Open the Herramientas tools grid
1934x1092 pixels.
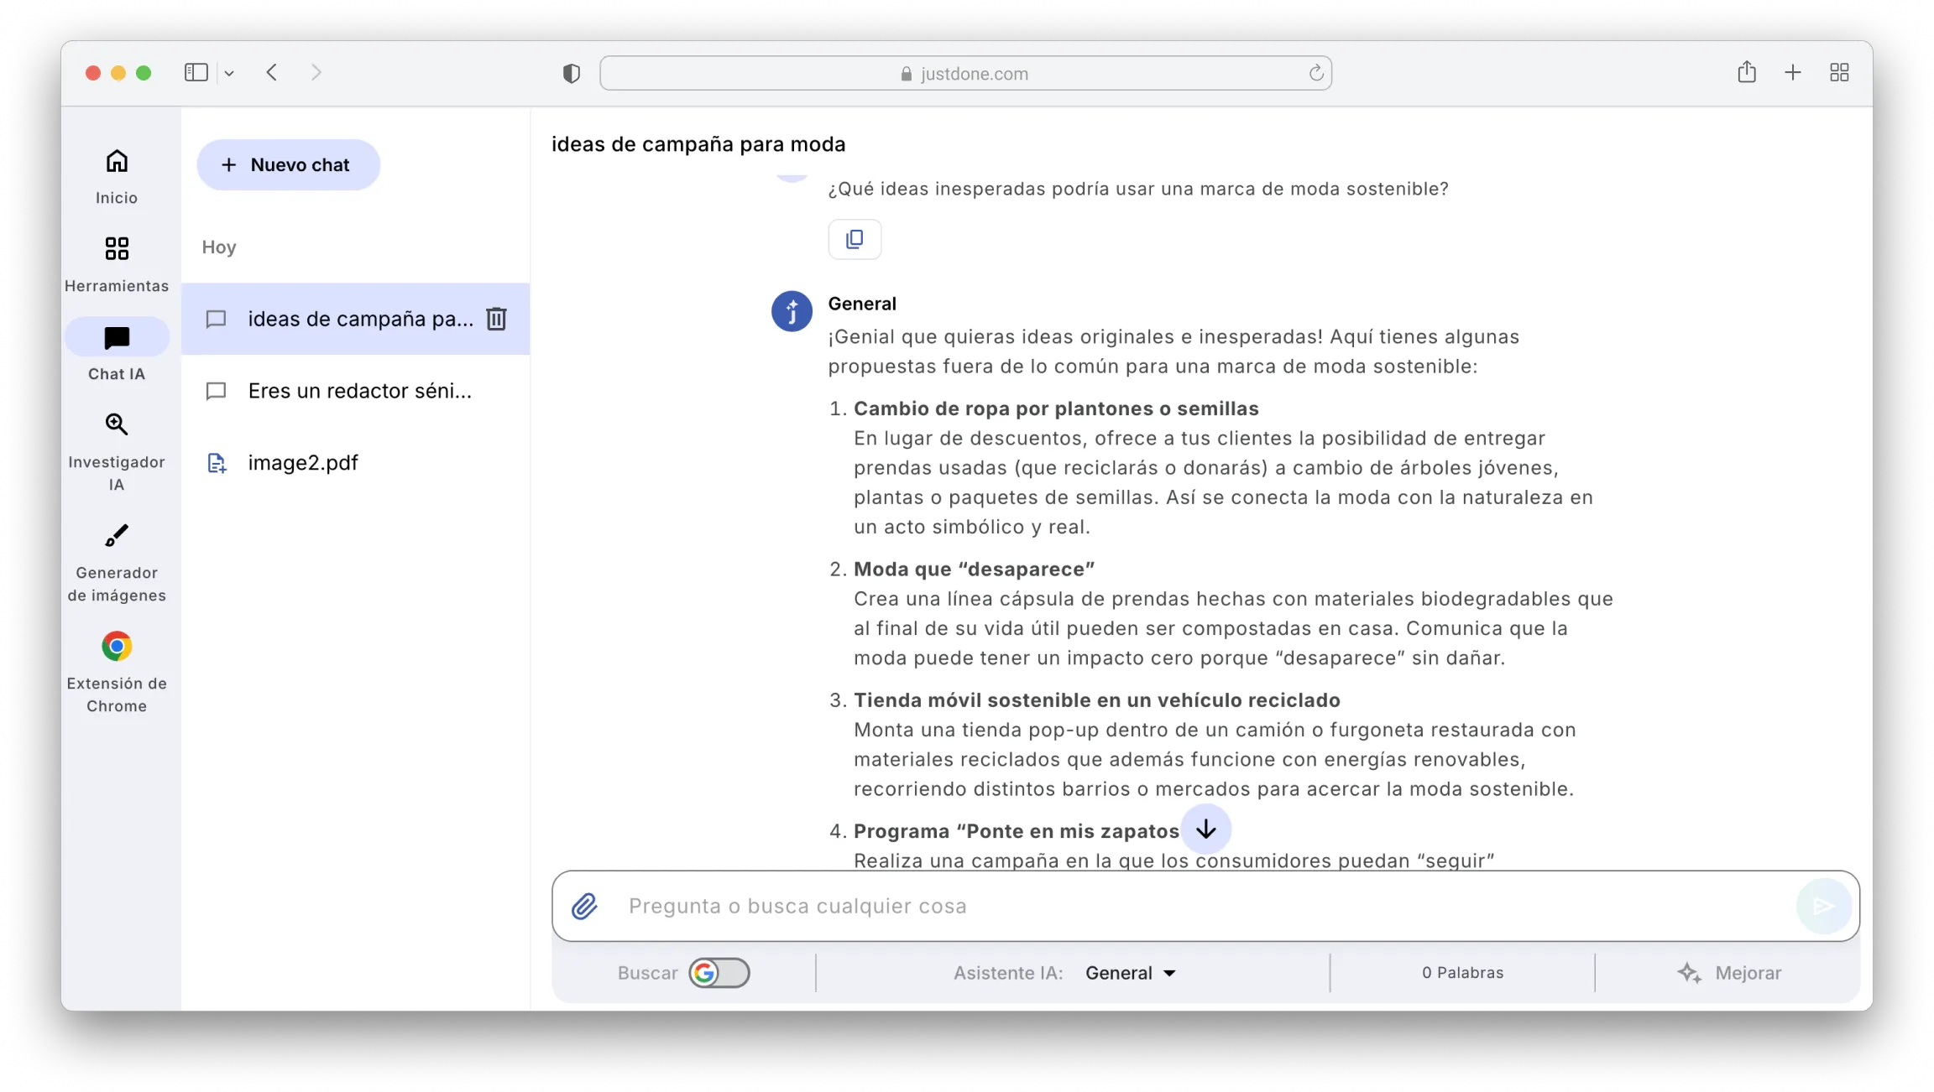tap(117, 249)
